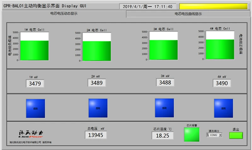Click the '湖北陈氏动力电子技术有限公司 版权所有' copyright text

tap(30, 142)
